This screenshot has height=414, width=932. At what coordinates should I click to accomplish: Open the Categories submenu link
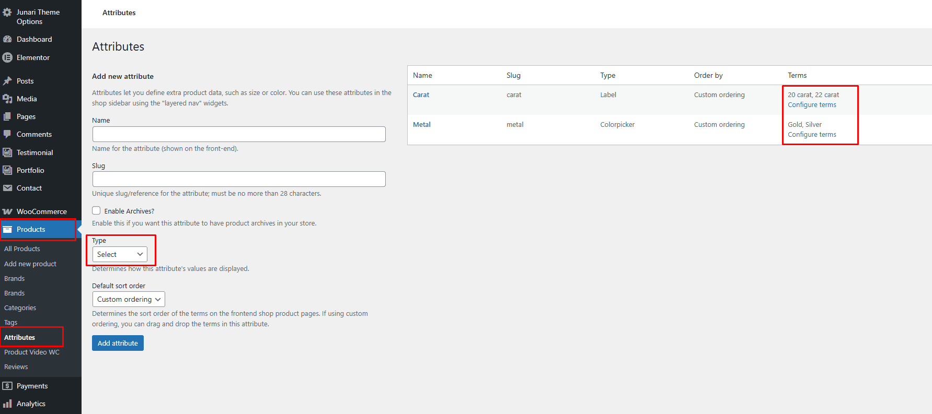[x=20, y=307]
